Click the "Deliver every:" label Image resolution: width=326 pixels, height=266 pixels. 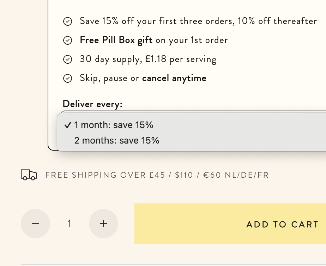pyautogui.click(x=92, y=104)
